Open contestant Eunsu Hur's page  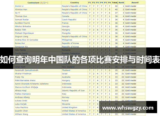tap(20, 43)
